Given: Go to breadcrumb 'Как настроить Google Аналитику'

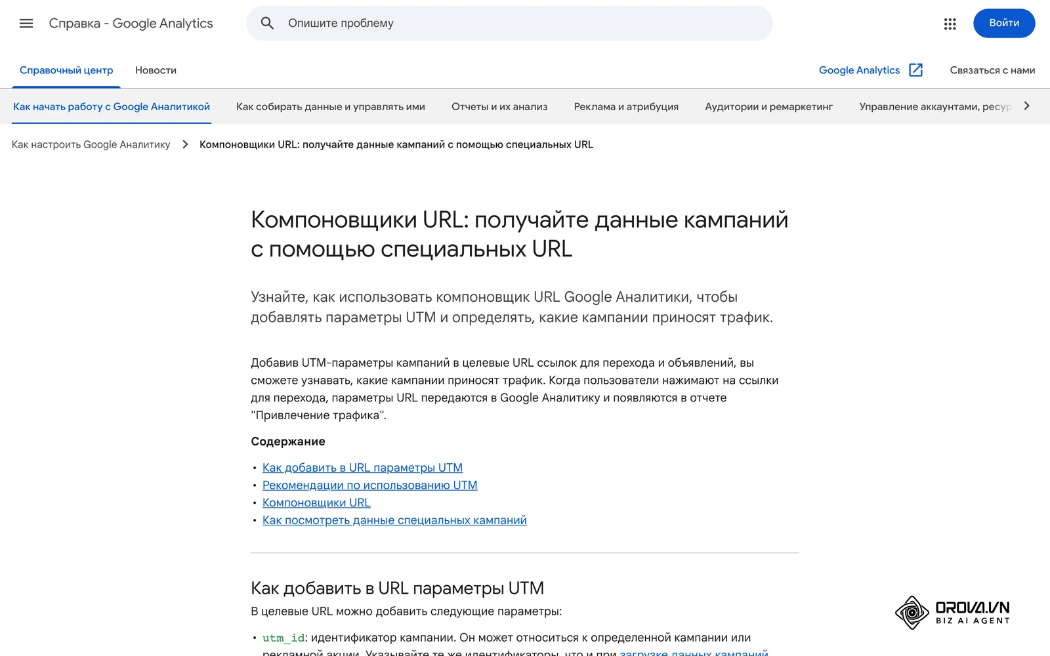Looking at the screenshot, I should click(x=91, y=144).
